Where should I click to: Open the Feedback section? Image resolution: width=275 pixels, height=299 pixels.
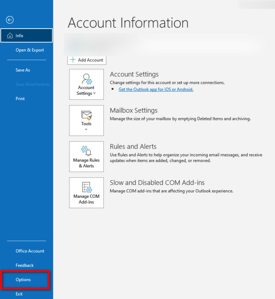coord(25,265)
